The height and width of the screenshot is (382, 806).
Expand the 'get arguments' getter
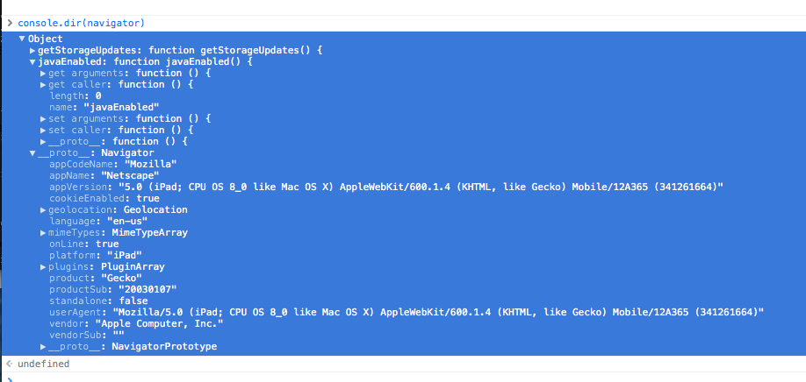(43, 74)
